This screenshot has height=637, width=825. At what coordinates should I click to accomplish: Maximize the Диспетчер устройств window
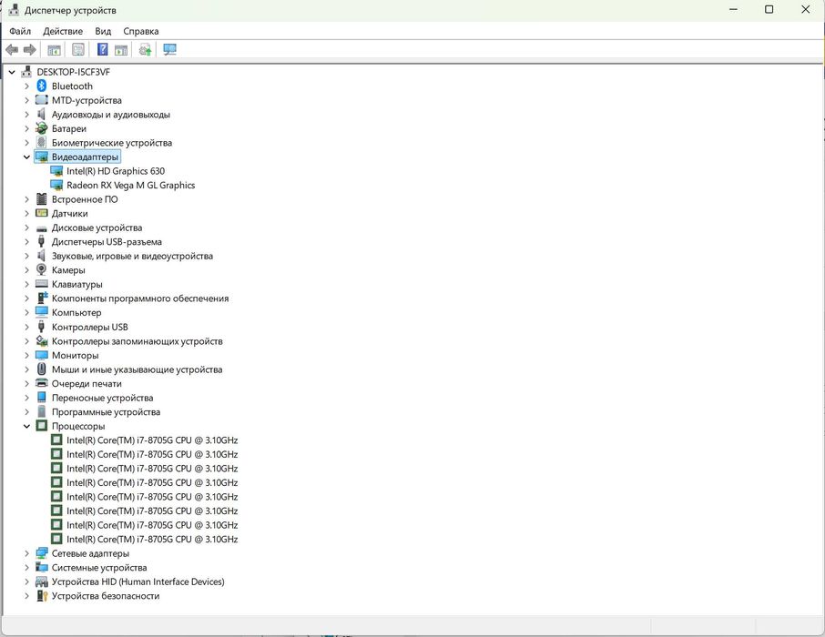pos(769,9)
